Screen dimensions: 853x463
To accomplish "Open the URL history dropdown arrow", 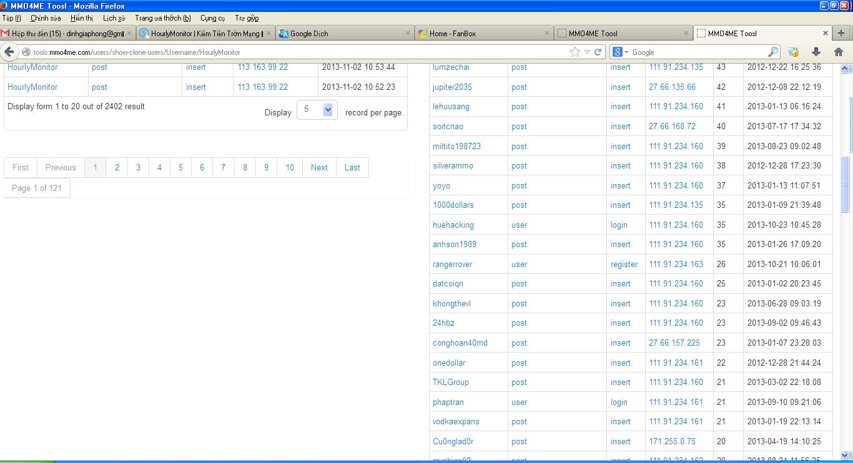I will coord(587,52).
